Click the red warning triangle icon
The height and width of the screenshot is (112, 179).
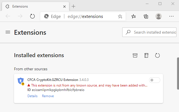(x=29, y=85)
